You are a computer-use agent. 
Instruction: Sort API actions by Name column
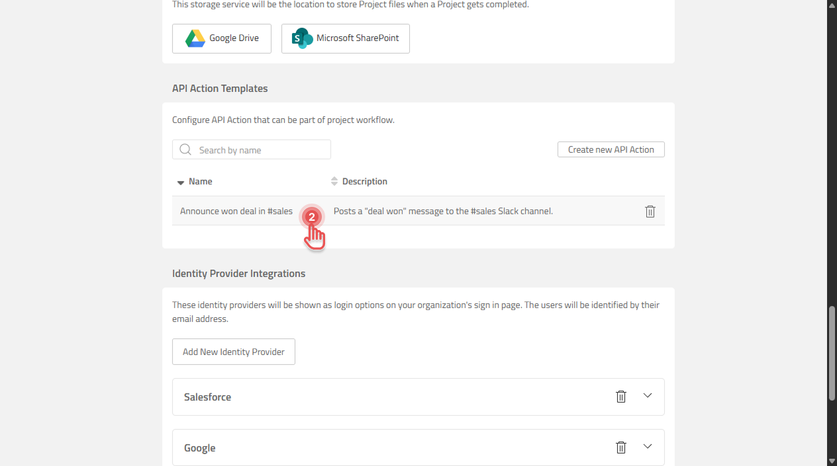[195, 182]
